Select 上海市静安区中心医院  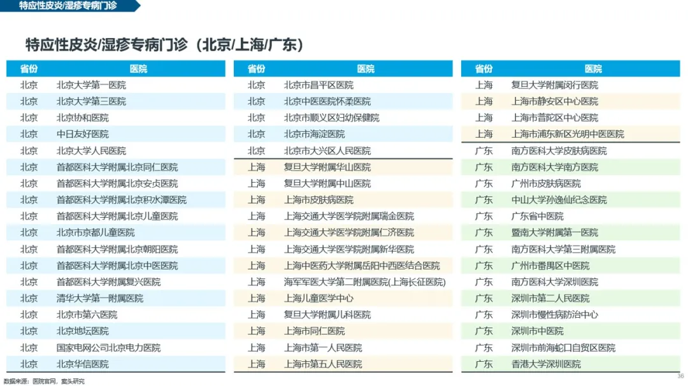point(555,101)
